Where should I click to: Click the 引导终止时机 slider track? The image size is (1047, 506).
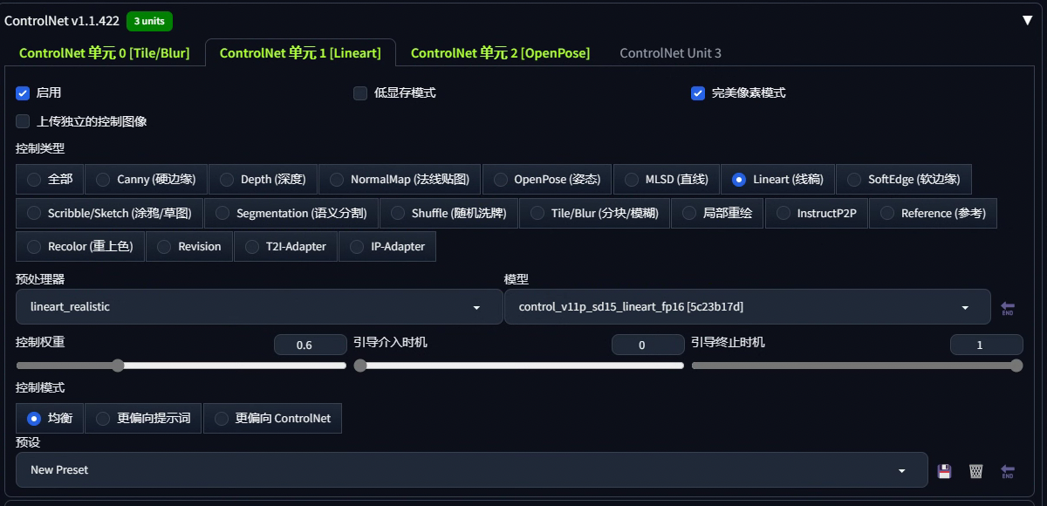[856, 366]
